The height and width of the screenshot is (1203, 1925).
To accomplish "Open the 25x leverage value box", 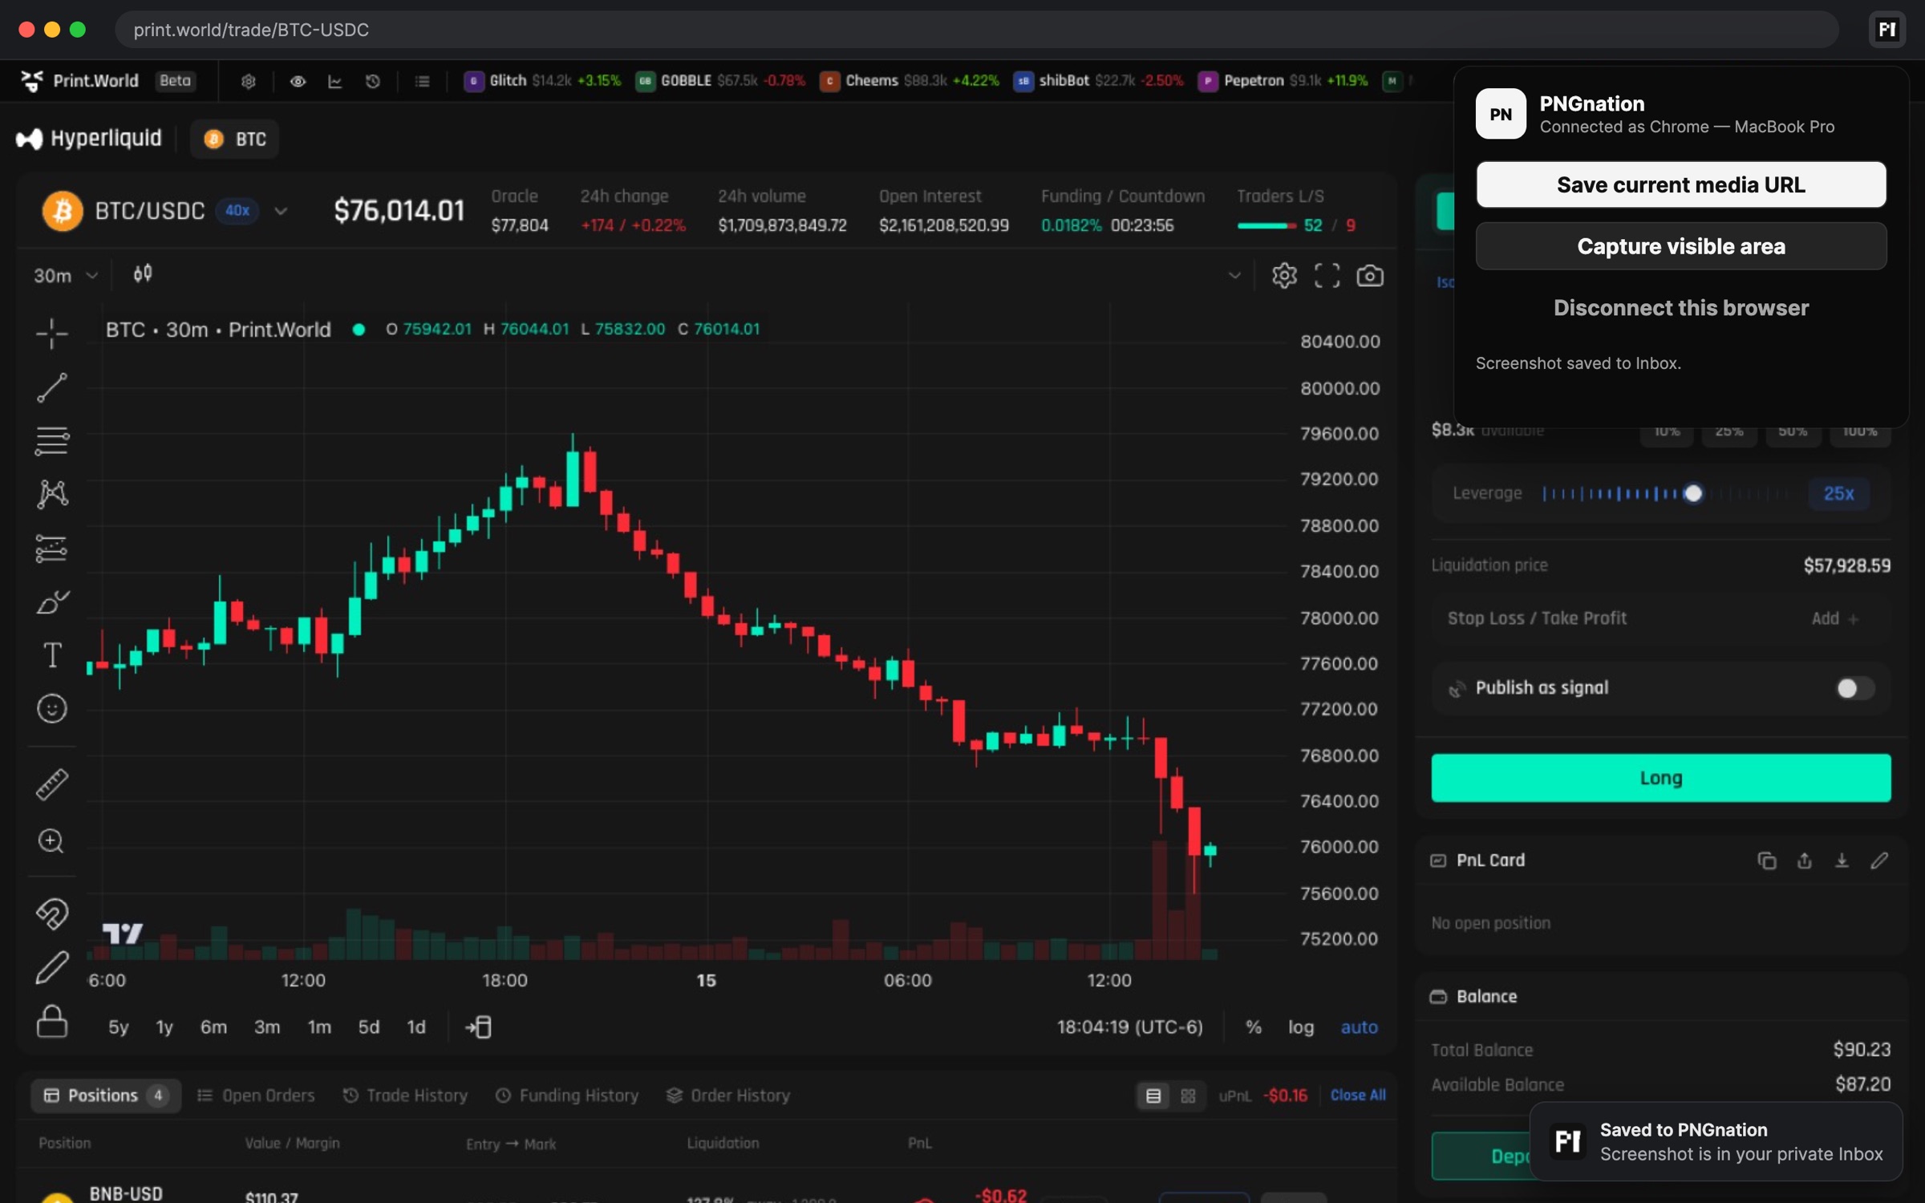I will tap(1838, 493).
